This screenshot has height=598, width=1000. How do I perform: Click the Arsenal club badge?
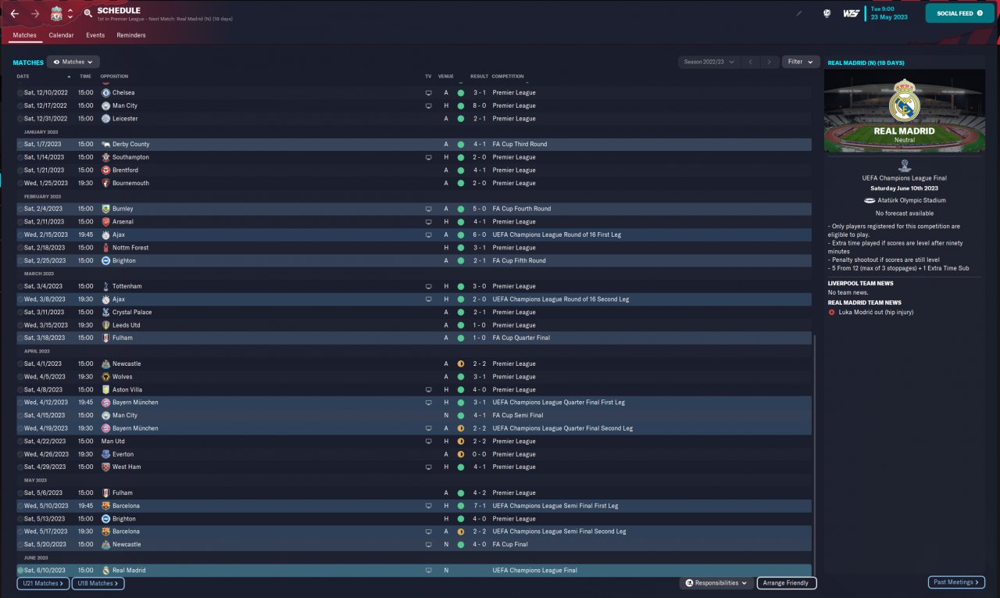(105, 222)
